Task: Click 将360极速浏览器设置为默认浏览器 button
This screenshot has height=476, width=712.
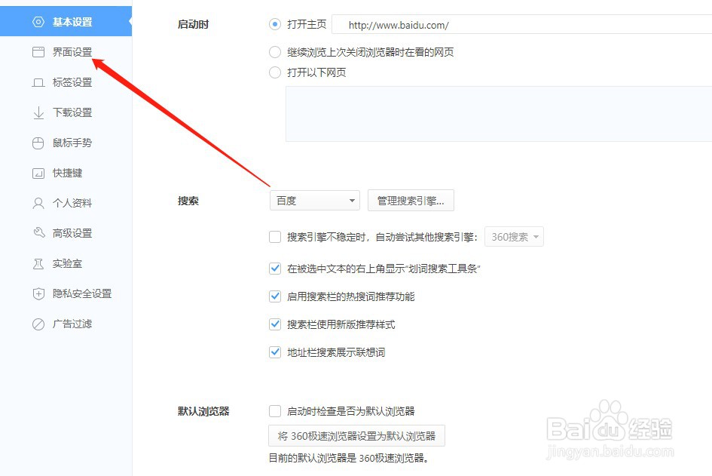Action: tap(356, 436)
